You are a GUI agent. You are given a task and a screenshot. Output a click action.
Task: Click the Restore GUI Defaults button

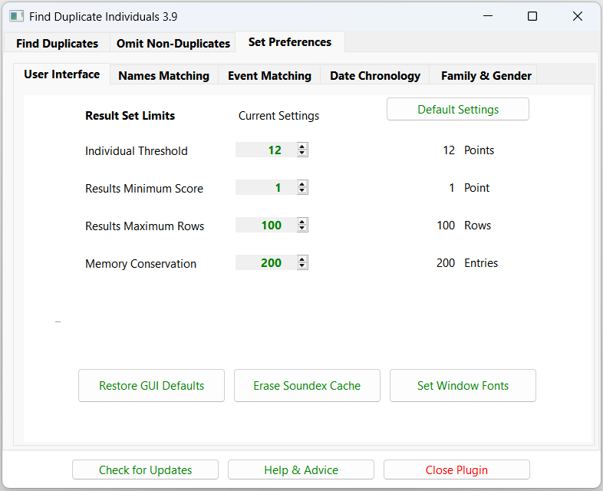[x=152, y=386]
